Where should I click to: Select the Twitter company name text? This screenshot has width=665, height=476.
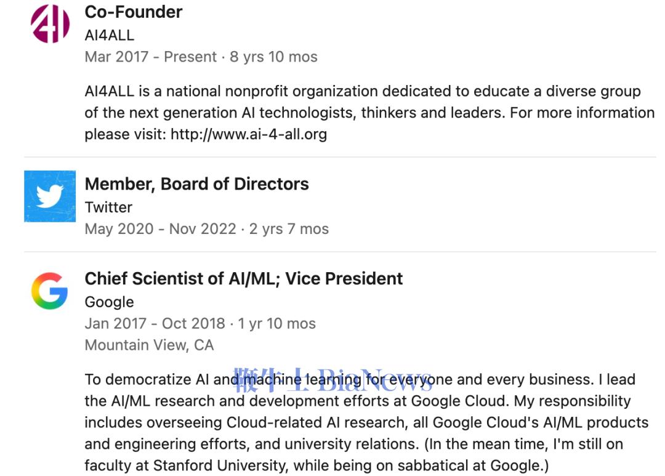click(x=108, y=207)
